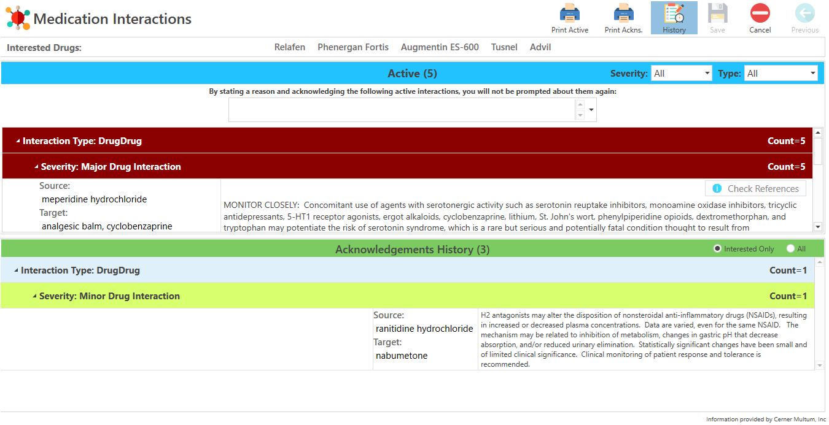Select the Augmentin ES-600 interested drug

tap(440, 47)
